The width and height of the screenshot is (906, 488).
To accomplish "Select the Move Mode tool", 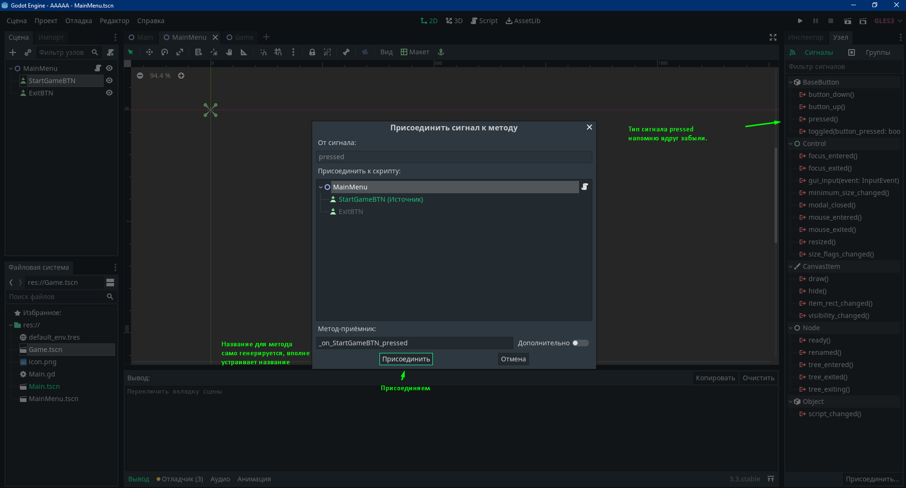I will point(150,52).
